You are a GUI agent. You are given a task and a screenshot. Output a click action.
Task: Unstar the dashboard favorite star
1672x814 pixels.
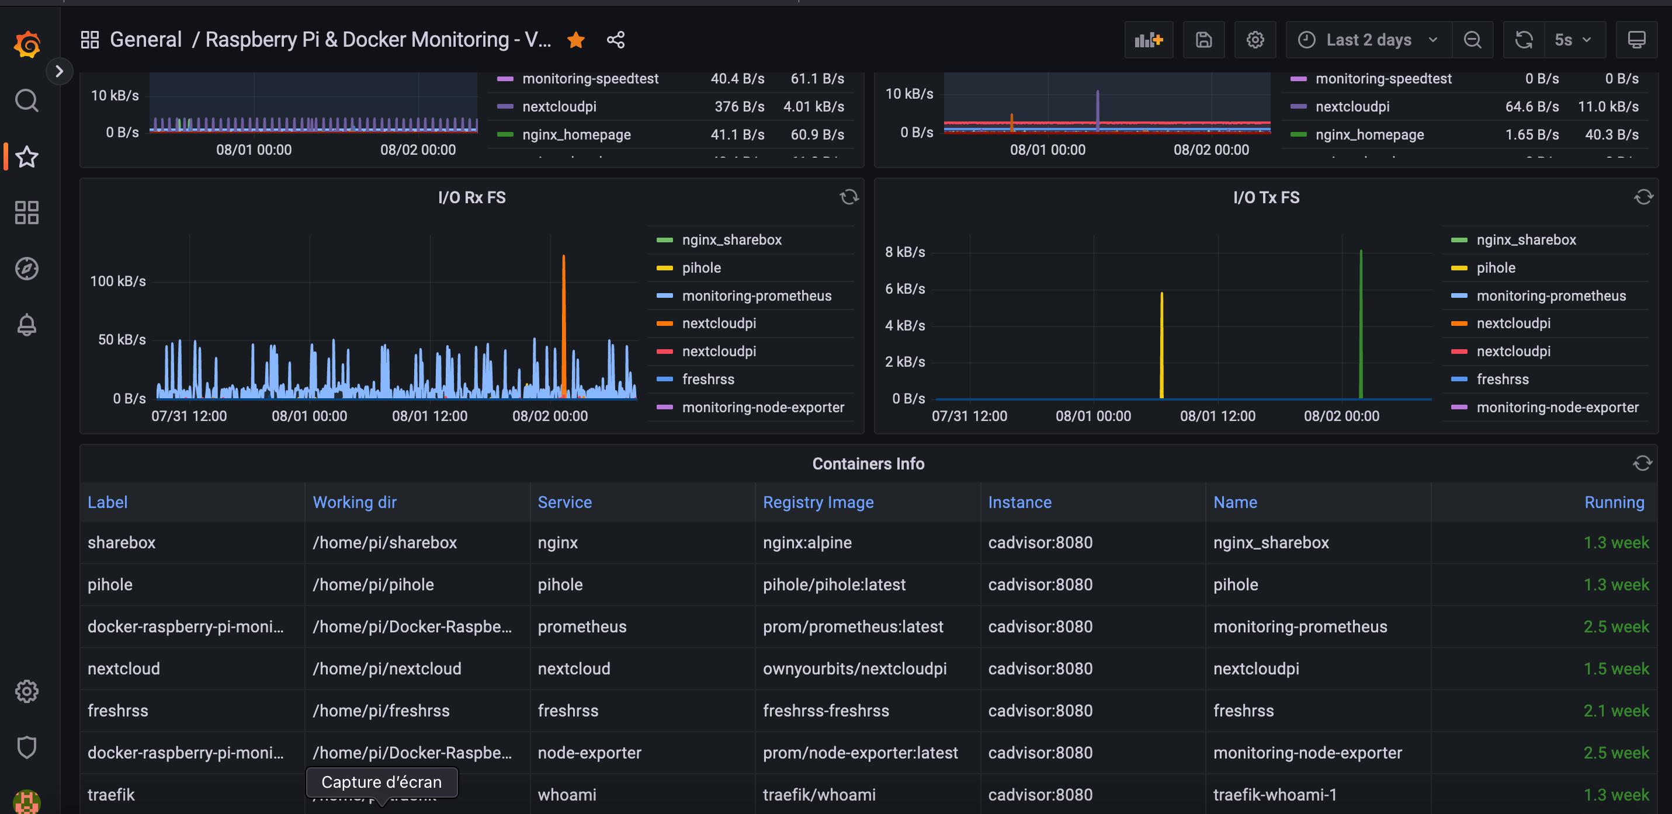tap(575, 40)
